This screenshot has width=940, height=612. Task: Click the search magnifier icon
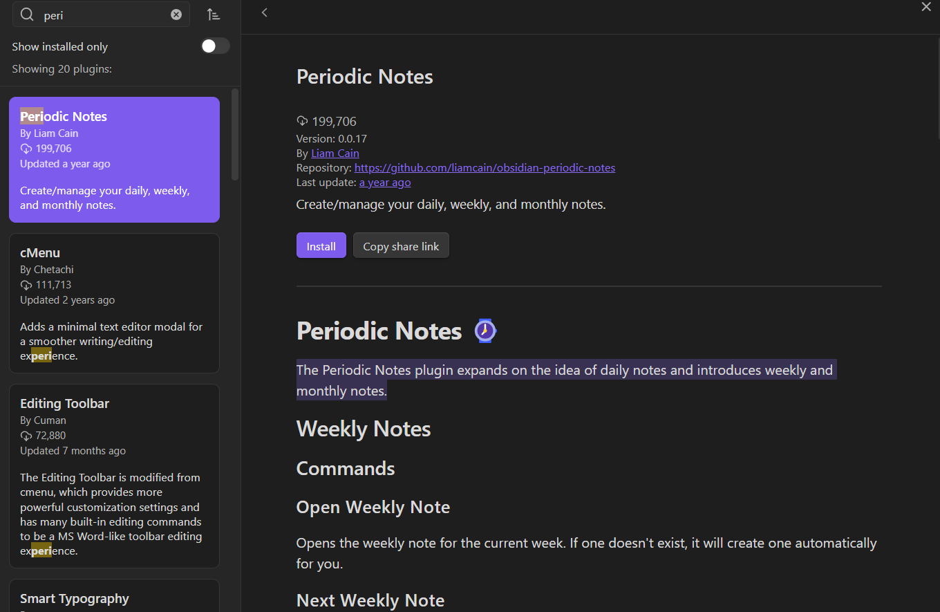click(26, 14)
